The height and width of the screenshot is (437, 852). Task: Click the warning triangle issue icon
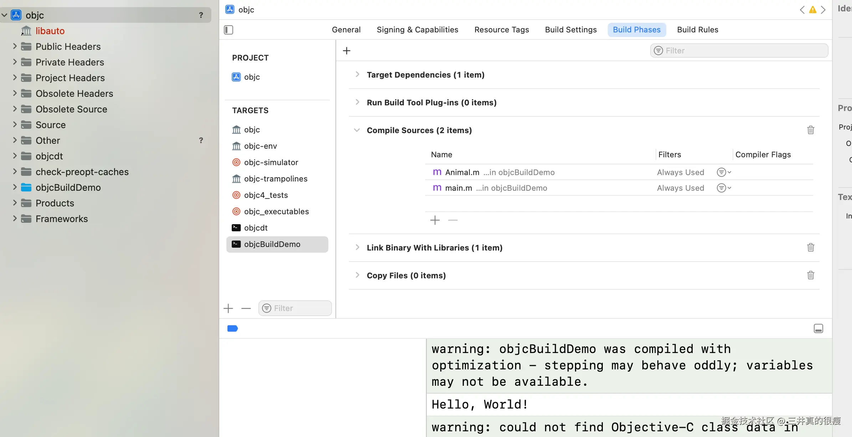813,10
